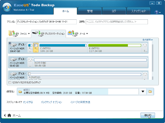Select the E: NTFS green usage bar
Screen dimensions: 165x123
(x=115, y=45)
